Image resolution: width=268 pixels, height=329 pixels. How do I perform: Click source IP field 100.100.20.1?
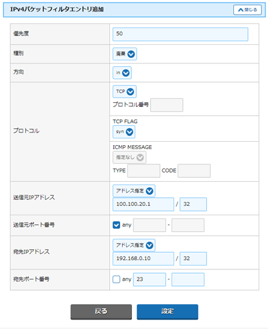click(x=143, y=204)
